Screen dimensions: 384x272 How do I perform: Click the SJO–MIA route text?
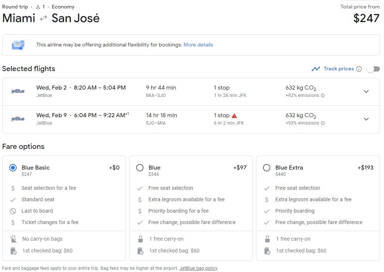point(156,123)
